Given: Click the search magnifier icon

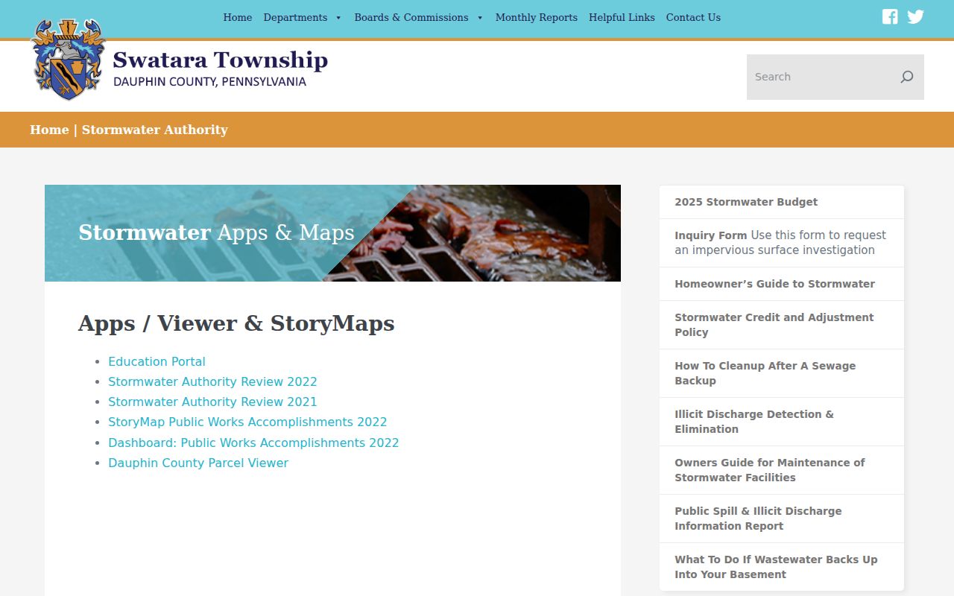Looking at the screenshot, I should (906, 77).
